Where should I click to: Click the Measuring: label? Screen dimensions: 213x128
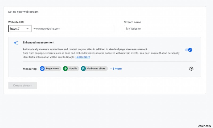pos(30,69)
